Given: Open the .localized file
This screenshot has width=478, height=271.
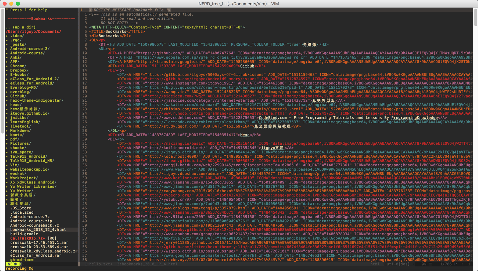Looking at the screenshot, I should [x=22, y=212].
